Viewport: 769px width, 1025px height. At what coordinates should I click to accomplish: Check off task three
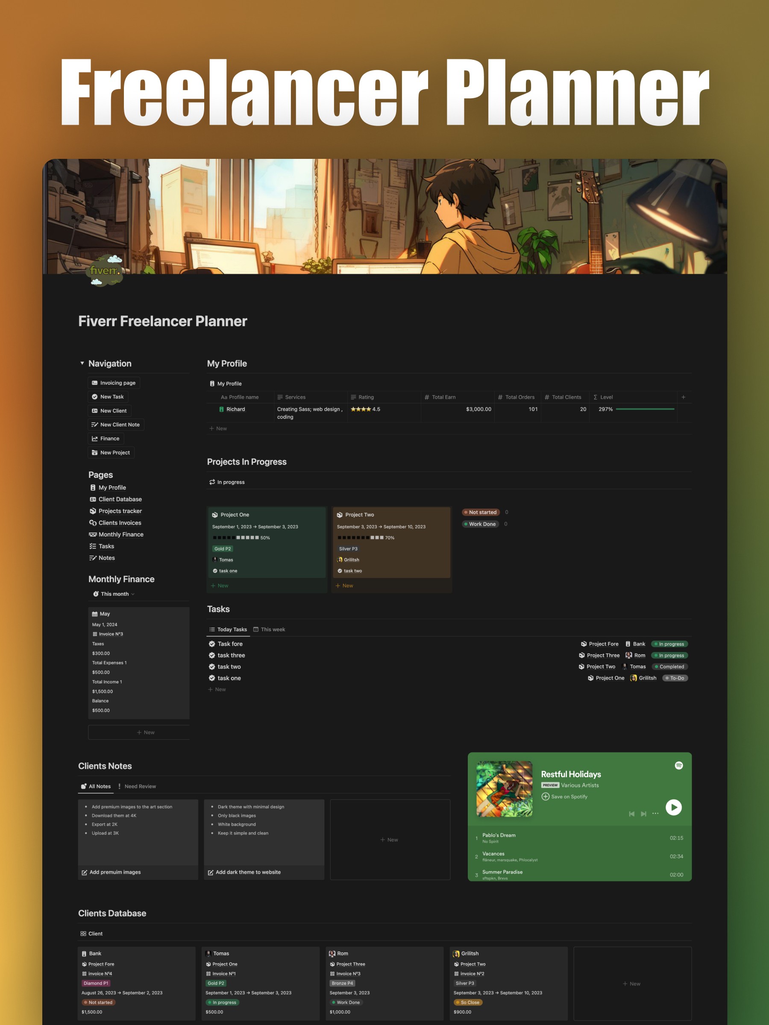click(x=212, y=655)
